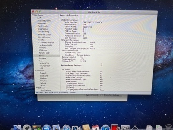Select Firewall under Network

tap(43, 73)
